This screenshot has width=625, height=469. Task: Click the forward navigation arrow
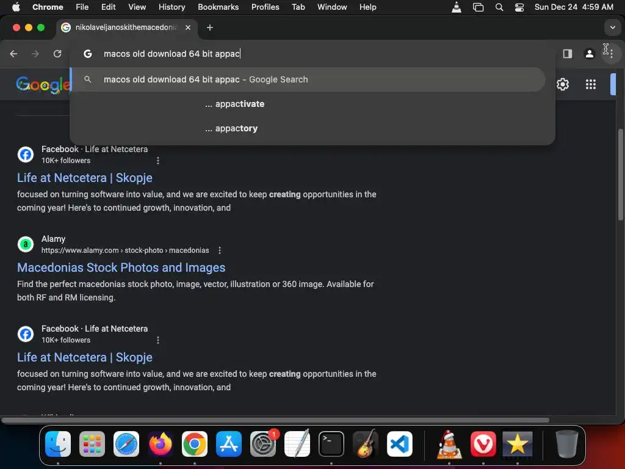35,54
